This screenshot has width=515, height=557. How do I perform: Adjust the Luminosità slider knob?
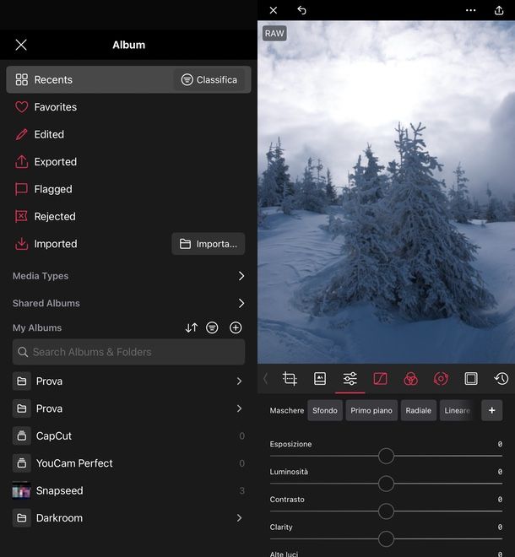(386, 484)
